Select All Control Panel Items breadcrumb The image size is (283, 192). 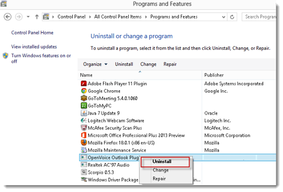(x=118, y=17)
